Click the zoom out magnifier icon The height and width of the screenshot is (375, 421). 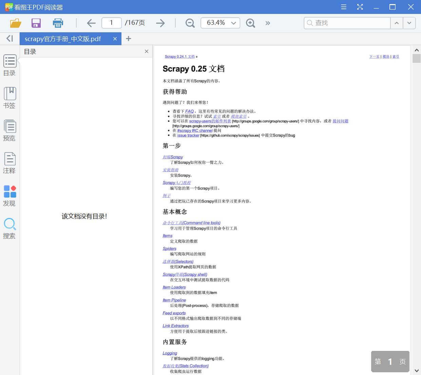coord(190,23)
